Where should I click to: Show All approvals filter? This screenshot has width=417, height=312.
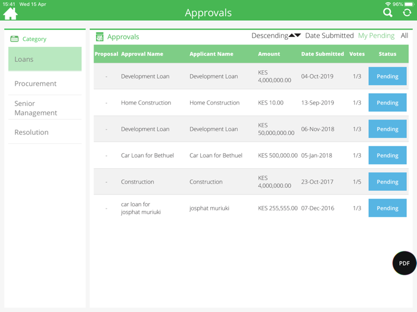(404, 36)
